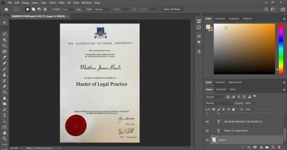Switch to the Channels tab

coord(221,89)
